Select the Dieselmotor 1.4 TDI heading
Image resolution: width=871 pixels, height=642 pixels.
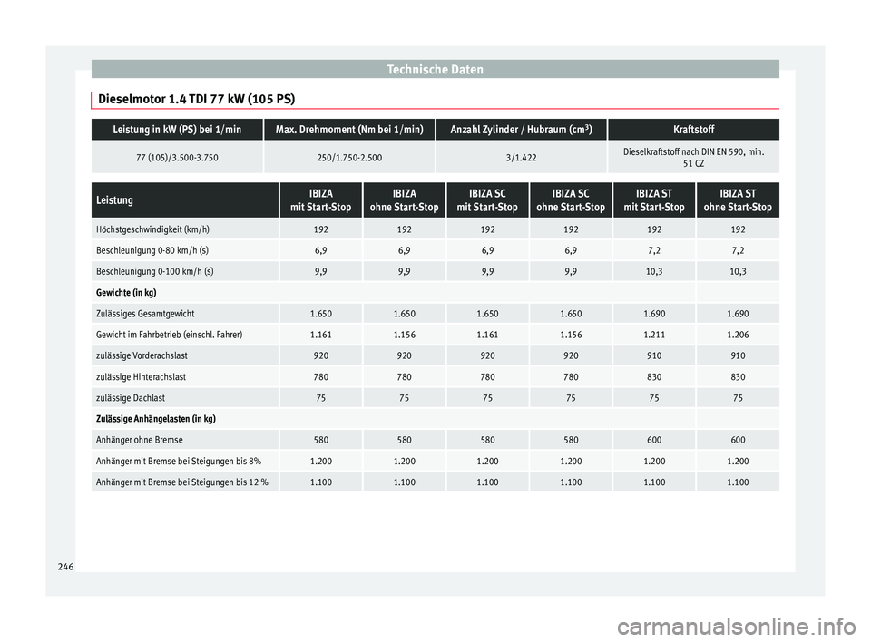(196, 100)
